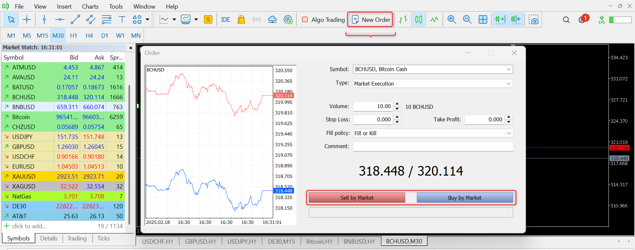Click the yellow dollar icon
635x250 pixels.
208,20
